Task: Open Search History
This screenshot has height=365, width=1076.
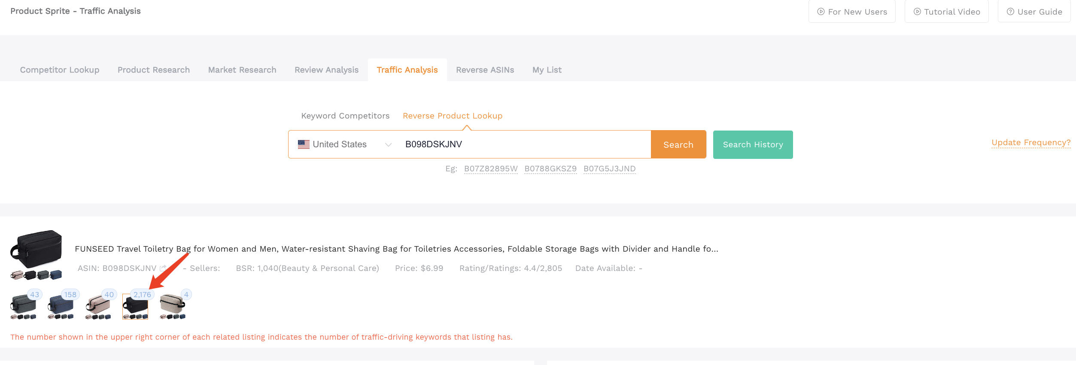Action: click(x=753, y=144)
